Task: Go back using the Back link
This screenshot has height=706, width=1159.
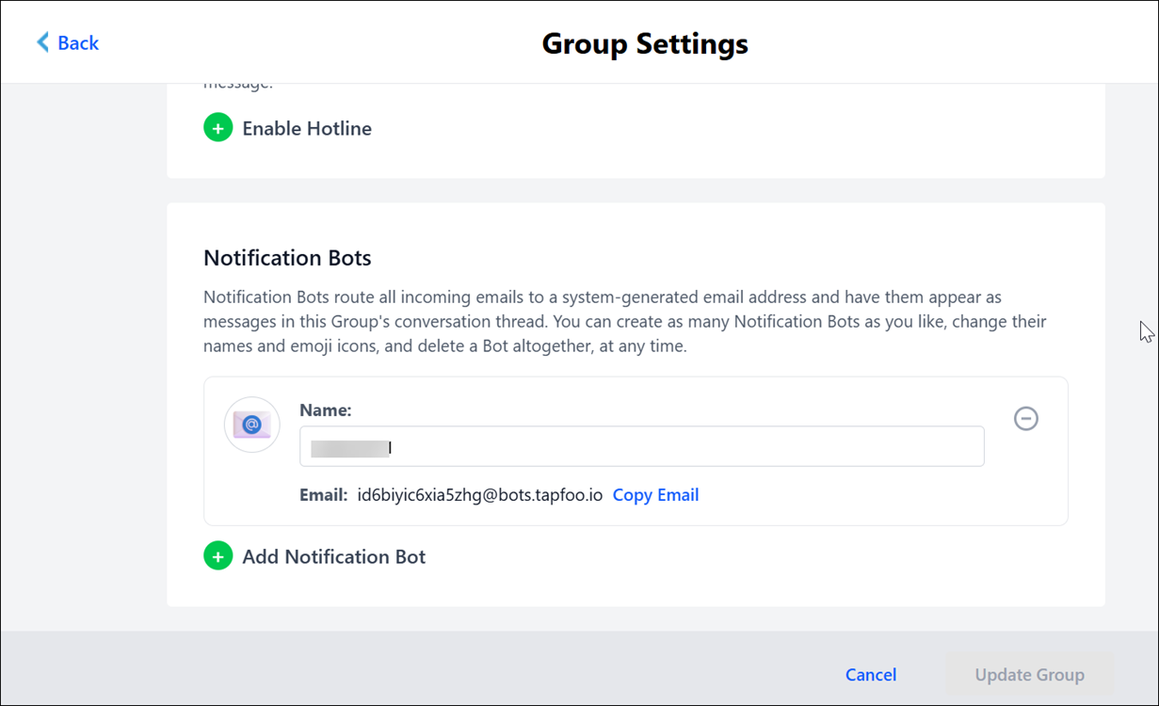Action: tap(67, 42)
